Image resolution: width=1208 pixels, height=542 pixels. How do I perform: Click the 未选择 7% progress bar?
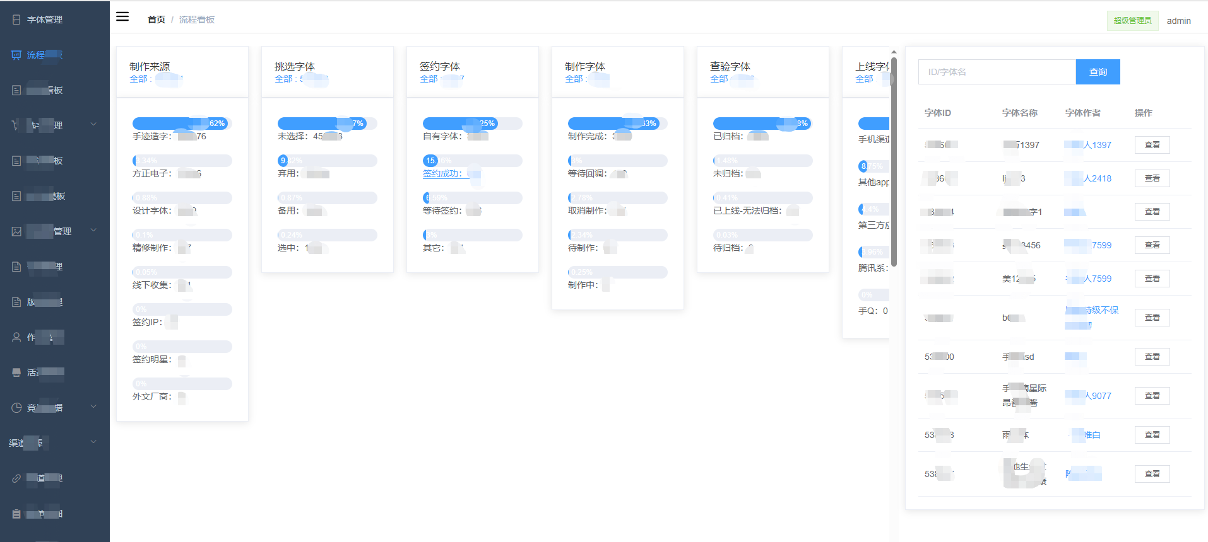tap(327, 124)
